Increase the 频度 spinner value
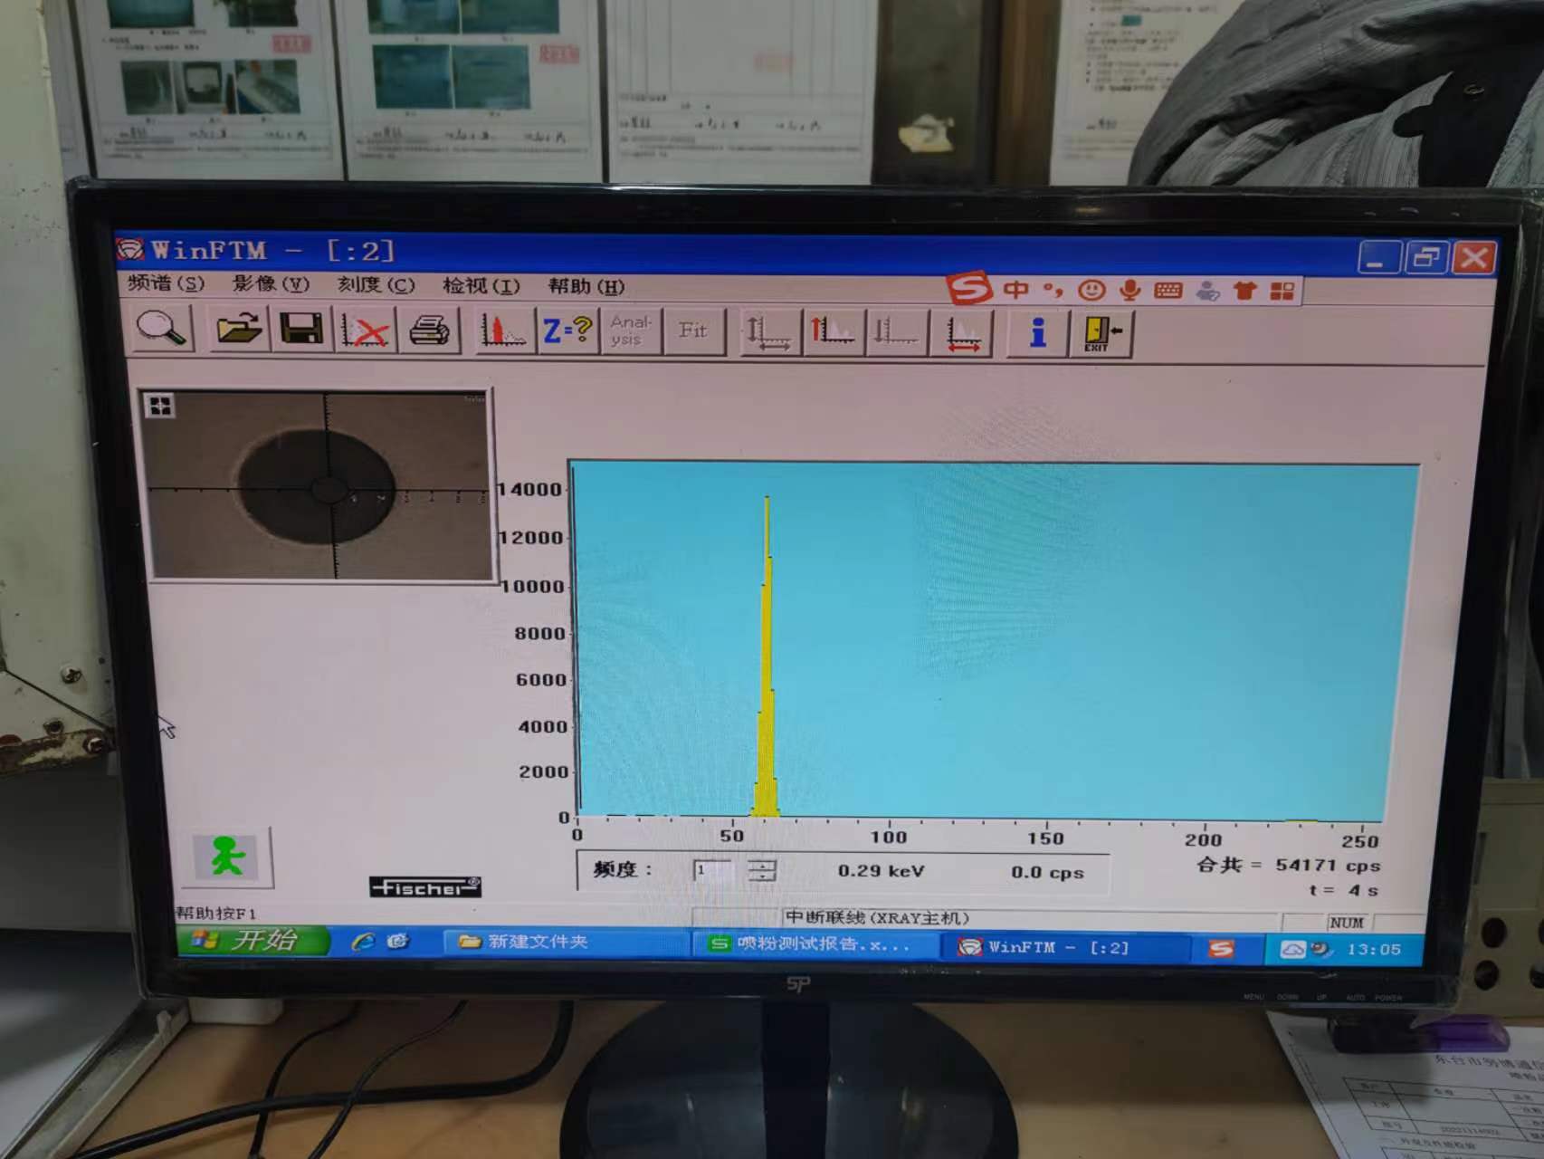The image size is (1544, 1159). [x=762, y=865]
